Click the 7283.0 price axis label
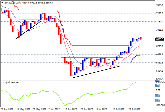The image size is (165, 112). tap(160, 13)
